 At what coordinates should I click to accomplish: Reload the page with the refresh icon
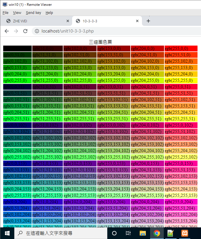tap(25, 31)
